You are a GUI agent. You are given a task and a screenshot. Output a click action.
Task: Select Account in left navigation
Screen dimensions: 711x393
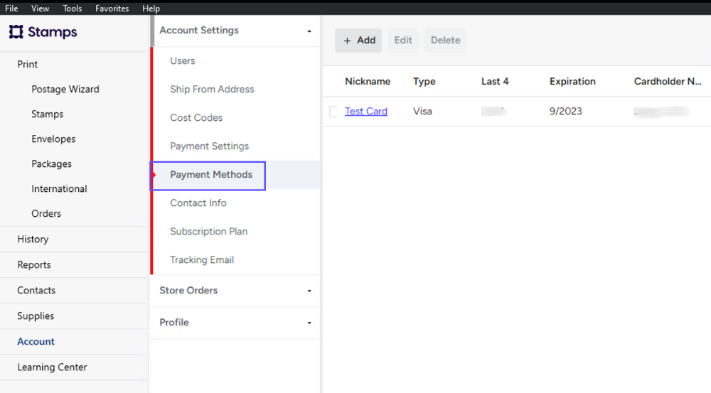36,342
